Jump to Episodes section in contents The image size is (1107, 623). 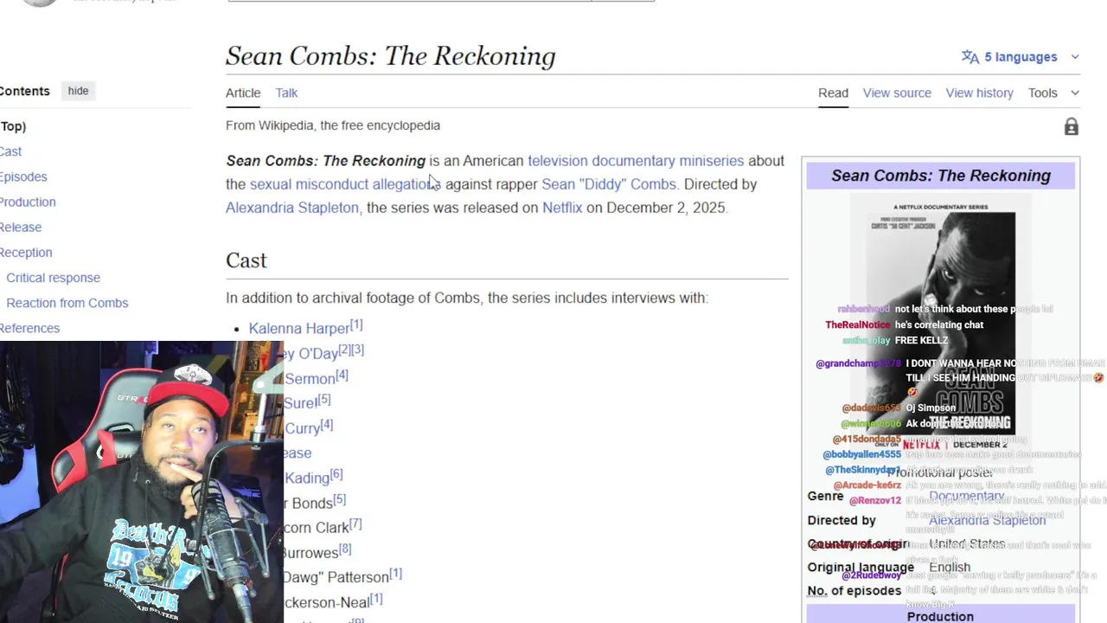(23, 177)
